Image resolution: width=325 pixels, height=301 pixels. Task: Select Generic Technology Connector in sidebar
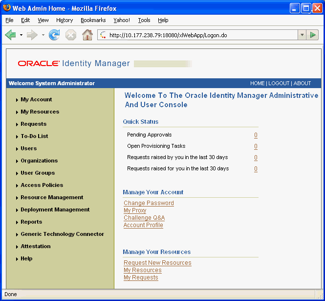(x=62, y=234)
